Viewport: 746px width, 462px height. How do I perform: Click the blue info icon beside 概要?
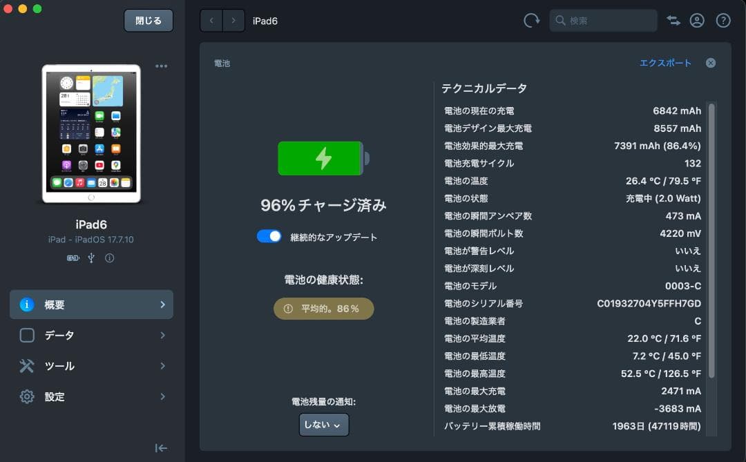pos(27,305)
